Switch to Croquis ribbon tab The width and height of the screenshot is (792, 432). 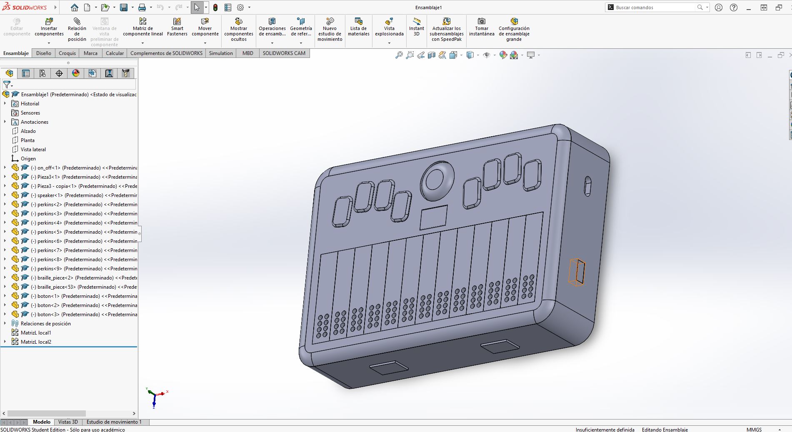tap(67, 53)
